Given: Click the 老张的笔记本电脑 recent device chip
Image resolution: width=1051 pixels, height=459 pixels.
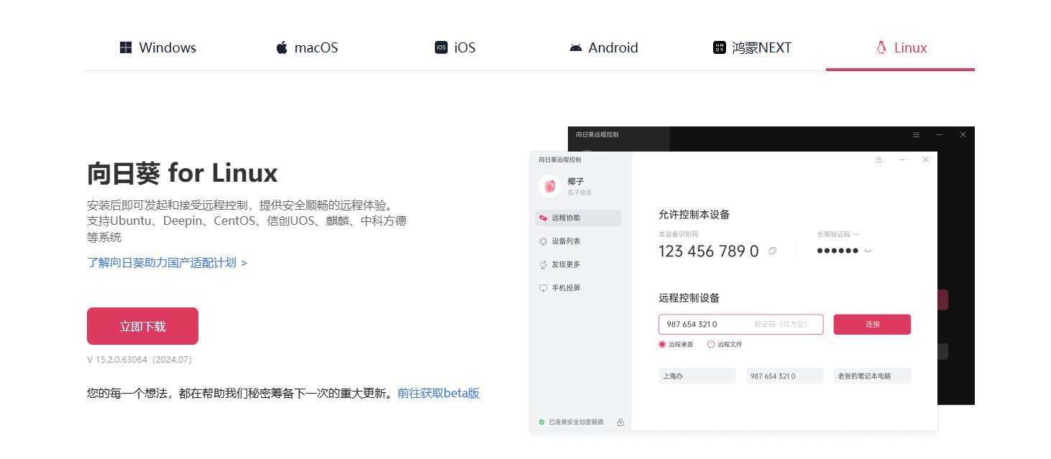Looking at the screenshot, I should [872, 376].
